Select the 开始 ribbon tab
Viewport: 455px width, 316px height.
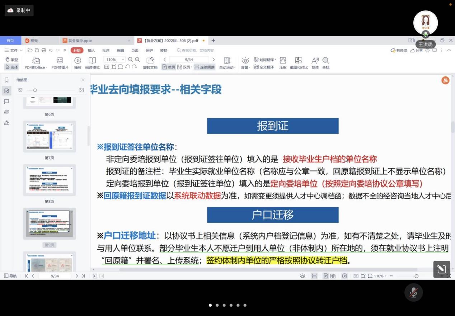77,51
